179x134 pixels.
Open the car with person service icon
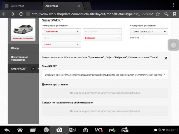tap(125, 130)
